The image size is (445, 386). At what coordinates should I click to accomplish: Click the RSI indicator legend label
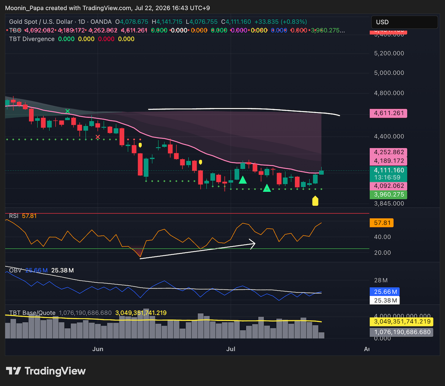point(14,216)
